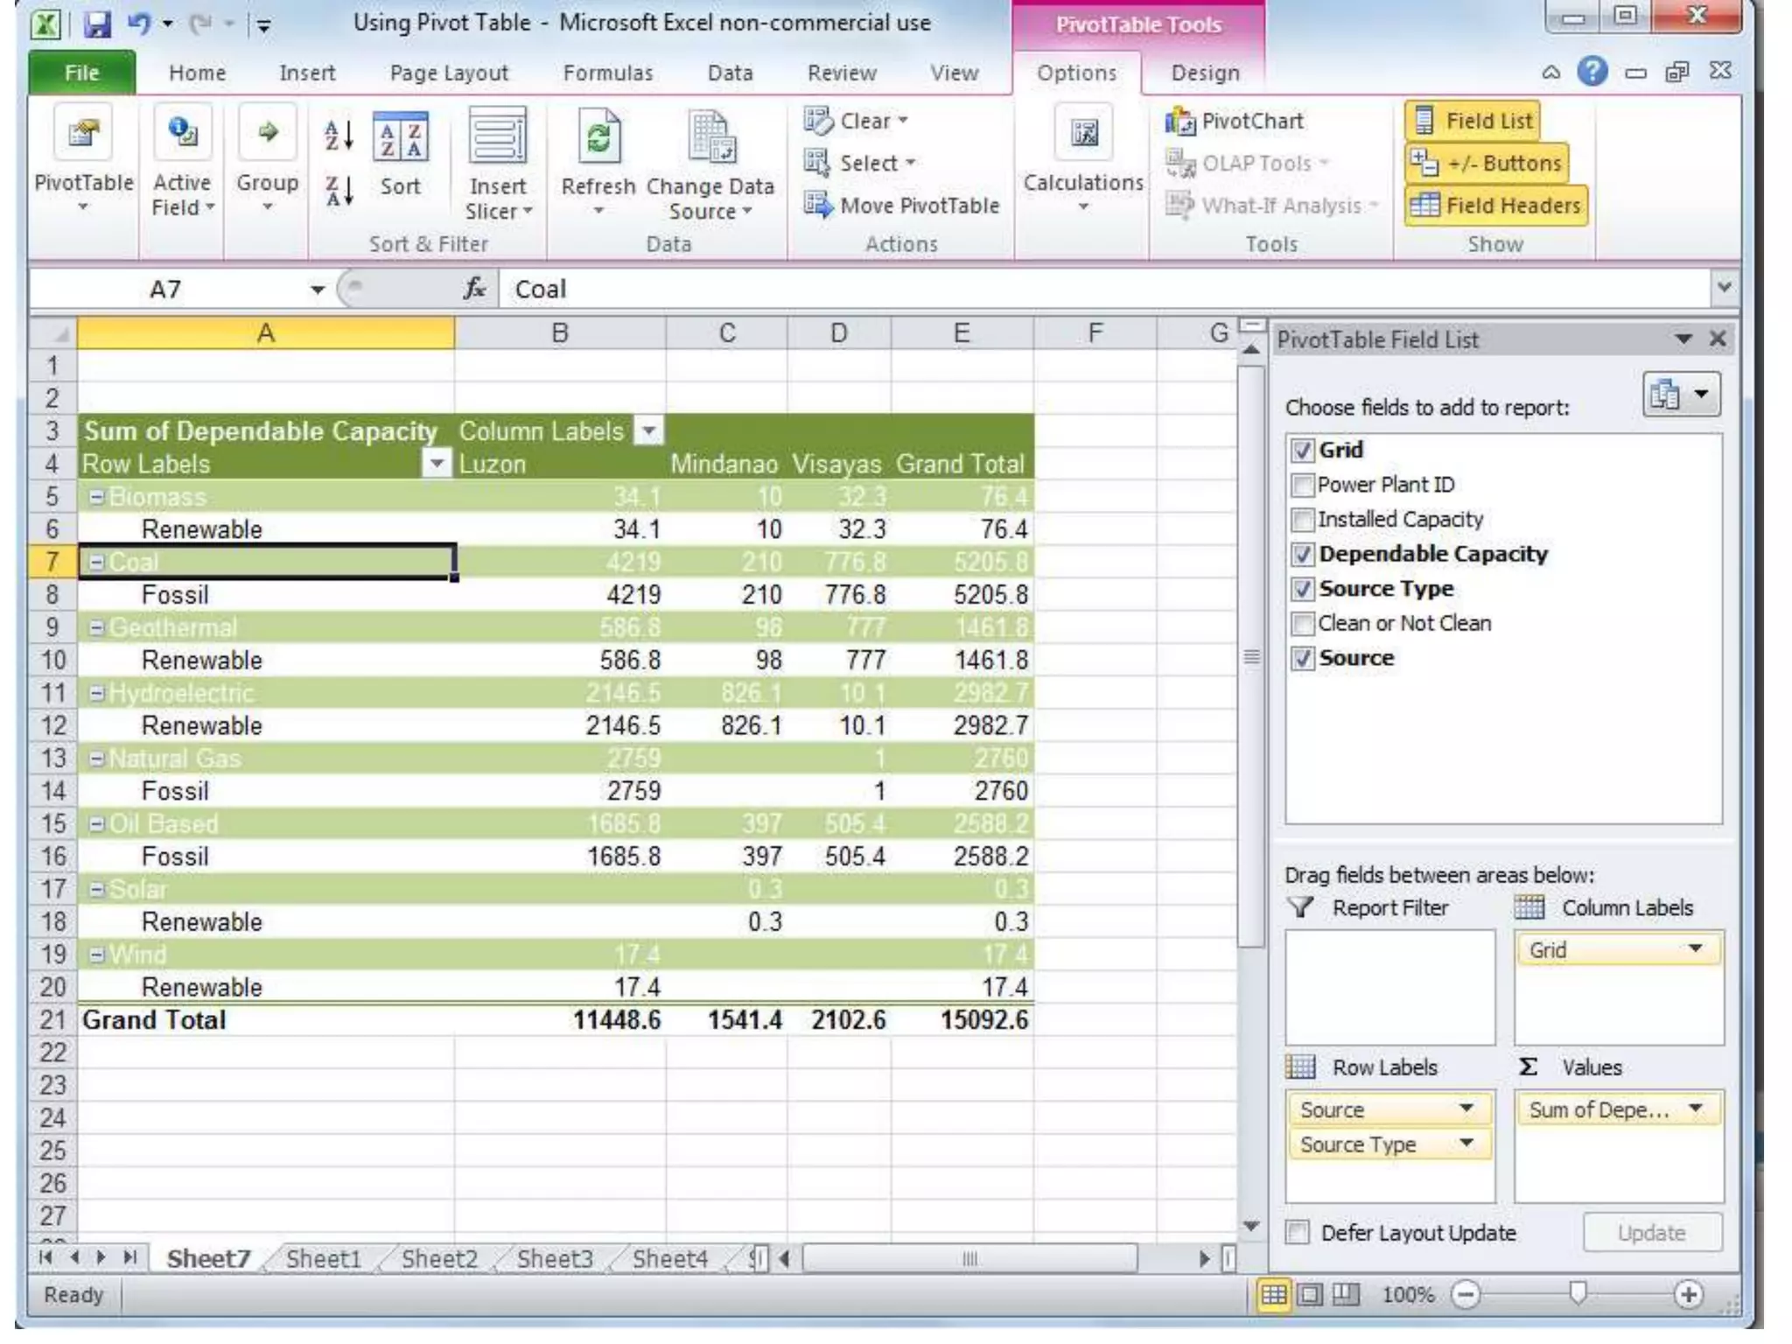Image resolution: width=1792 pixels, height=1344 pixels.
Task: Uncheck the Source Type field
Action: tap(1303, 589)
